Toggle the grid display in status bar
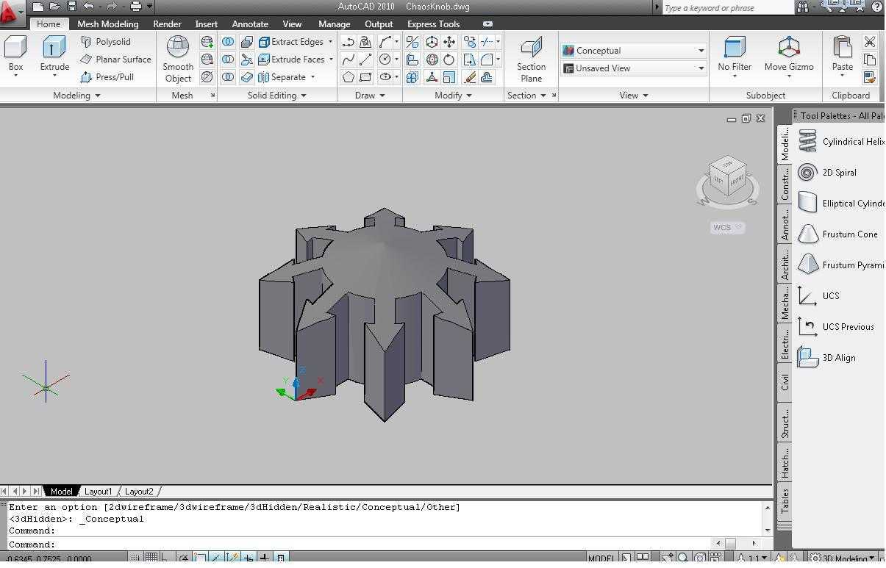This screenshot has width=886, height=568. click(x=151, y=558)
